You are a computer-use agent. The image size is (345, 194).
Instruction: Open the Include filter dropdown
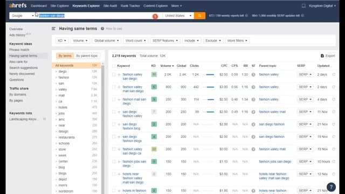[x=191, y=41]
